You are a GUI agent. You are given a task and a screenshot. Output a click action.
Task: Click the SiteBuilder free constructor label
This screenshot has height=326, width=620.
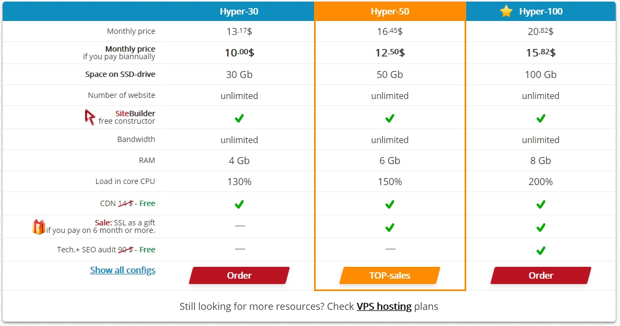point(126,117)
